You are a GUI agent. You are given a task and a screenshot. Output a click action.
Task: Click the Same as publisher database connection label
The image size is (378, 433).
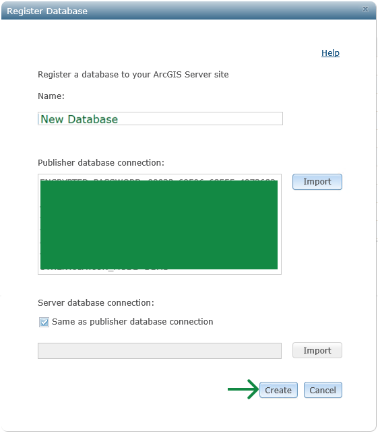132,322
